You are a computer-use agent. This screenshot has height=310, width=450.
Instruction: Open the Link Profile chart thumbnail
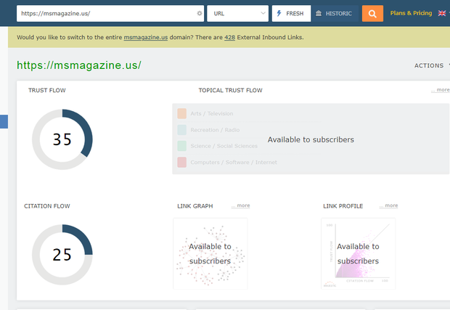(358, 254)
